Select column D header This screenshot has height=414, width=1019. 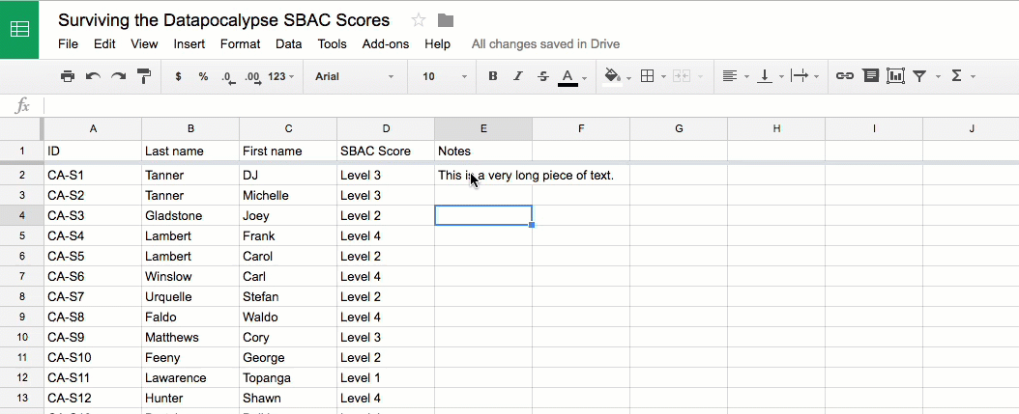click(386, 128)
